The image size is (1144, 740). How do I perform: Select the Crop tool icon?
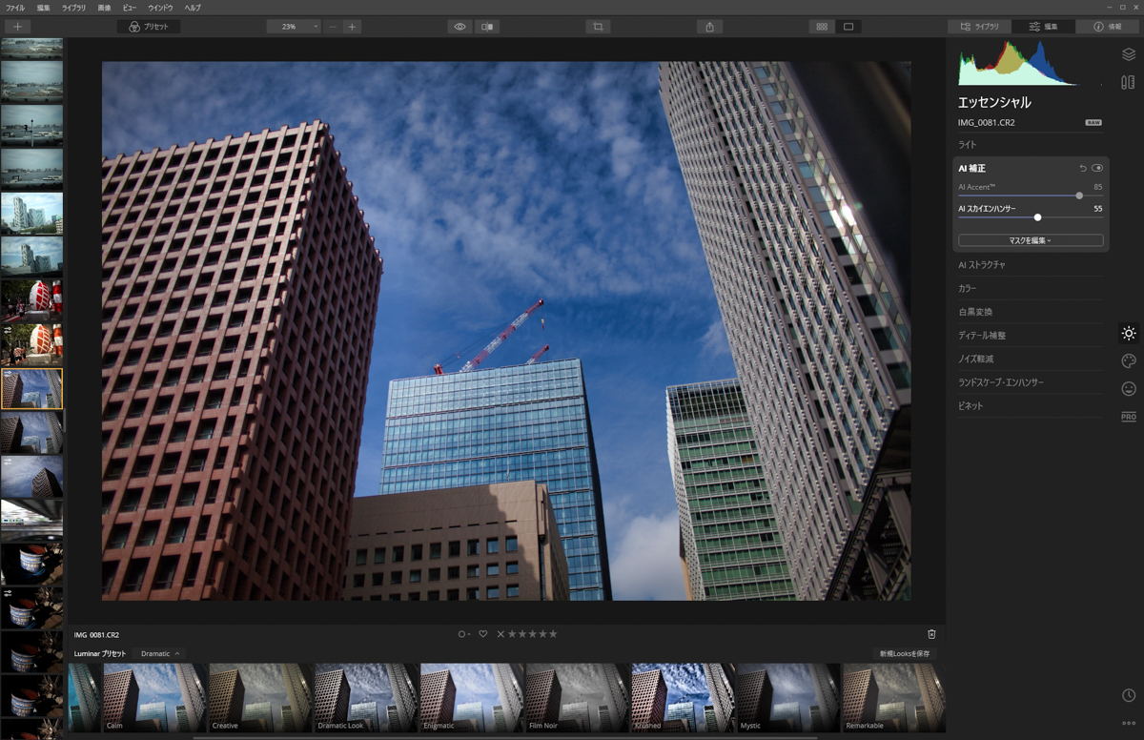tap(598, 27)
